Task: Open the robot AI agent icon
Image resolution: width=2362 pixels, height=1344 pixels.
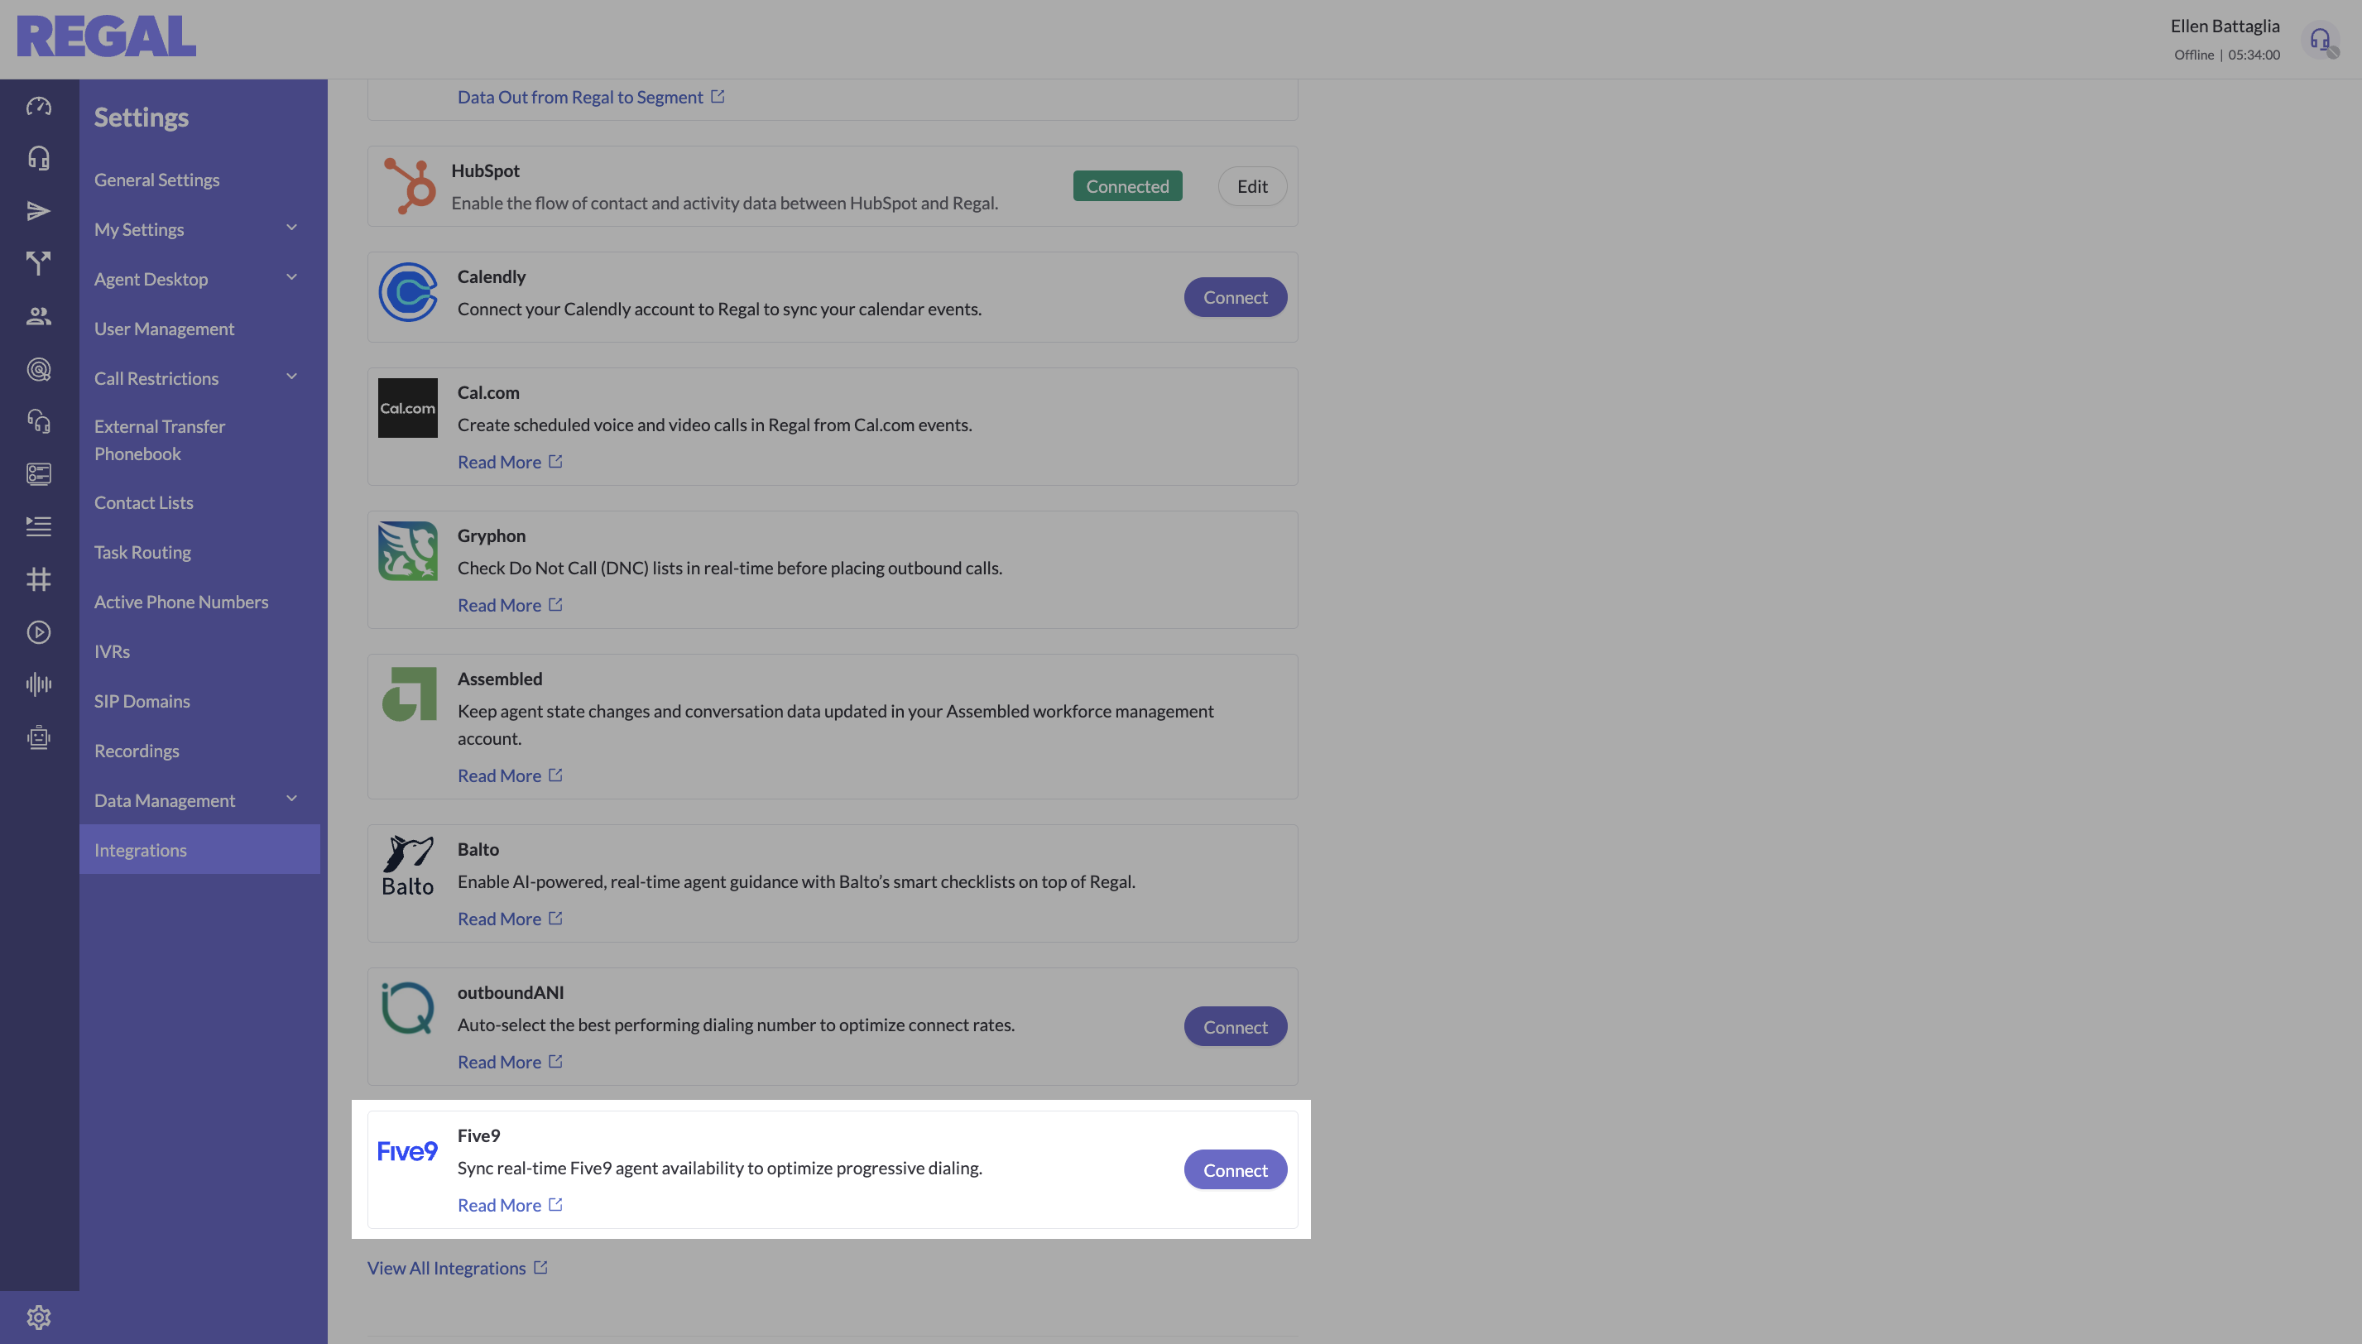Action: pyautogui.click(x=39, y=737)
